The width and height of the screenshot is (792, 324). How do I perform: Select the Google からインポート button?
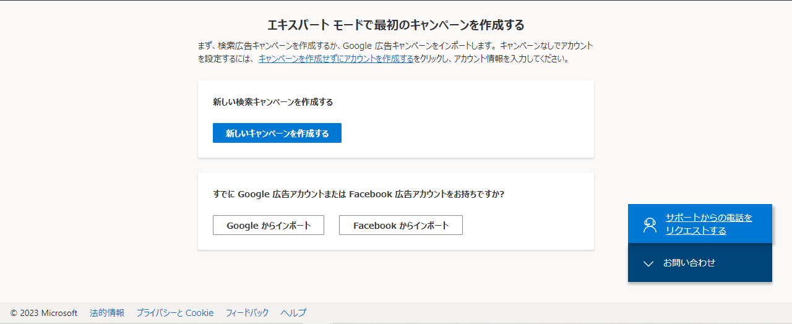pos(269,225)
